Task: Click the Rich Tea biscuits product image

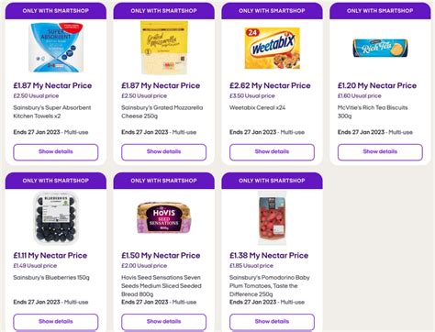Action: [x=380, y=48]
